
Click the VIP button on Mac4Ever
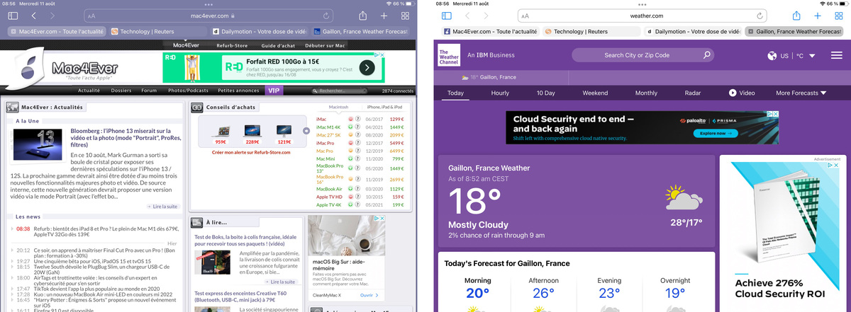point(274,91)
